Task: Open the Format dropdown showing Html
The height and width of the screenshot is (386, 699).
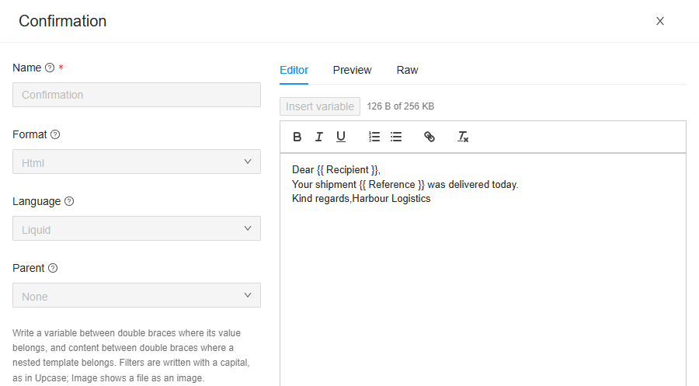Action: pyautogui.click(x=137, y=162)
